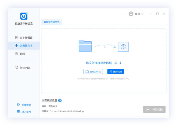The image size is (177, 126).
Task: Switch to the 音频文件转文字 tab
Action: [52, 22]
